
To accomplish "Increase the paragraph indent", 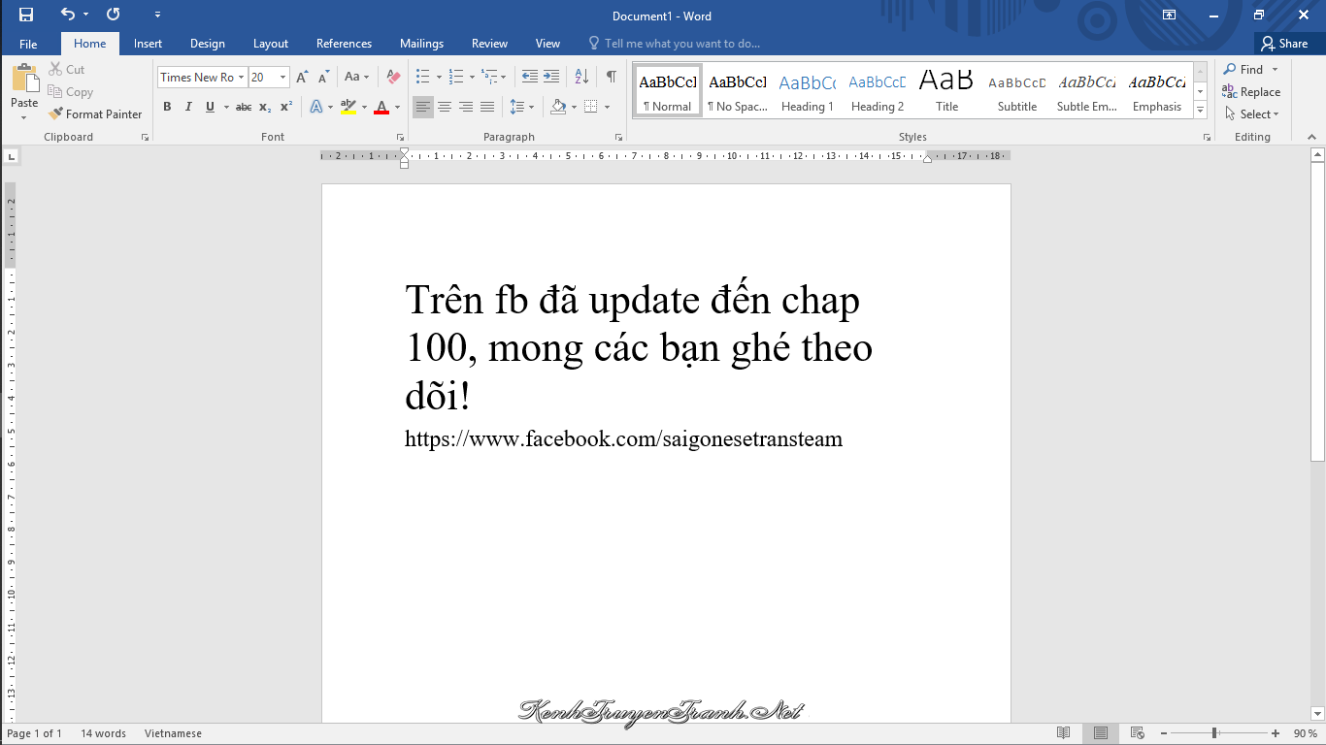I will tap(550, 77).
